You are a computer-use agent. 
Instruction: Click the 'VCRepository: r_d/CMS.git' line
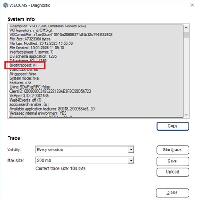(x=31, y=30)
